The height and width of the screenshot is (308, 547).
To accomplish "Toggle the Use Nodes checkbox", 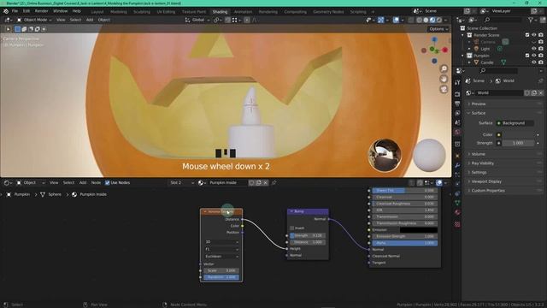I will [x=108, y=182].
